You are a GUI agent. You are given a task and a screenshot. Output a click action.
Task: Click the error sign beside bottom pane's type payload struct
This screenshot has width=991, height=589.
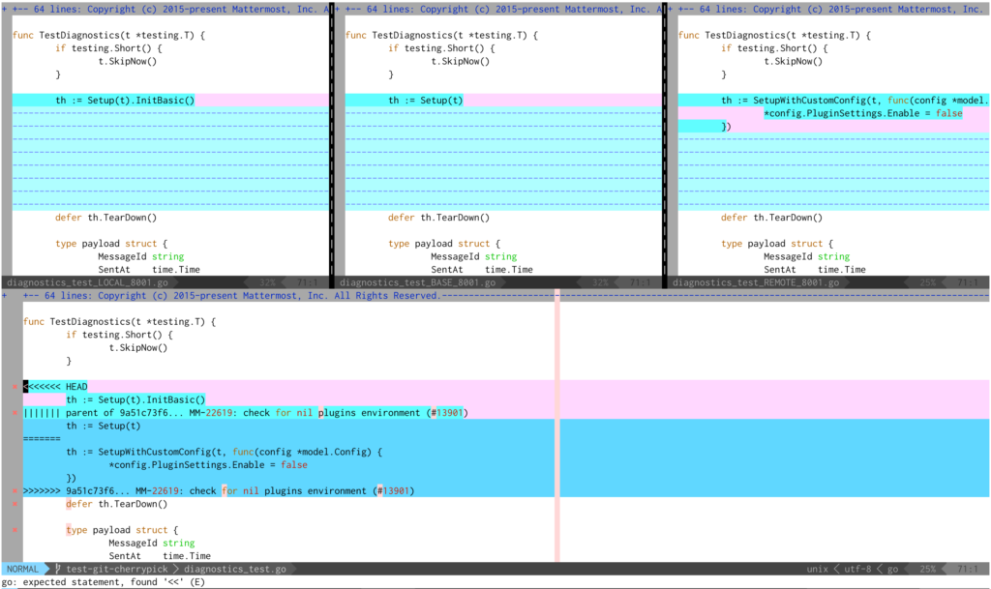(x=15, y=530)
